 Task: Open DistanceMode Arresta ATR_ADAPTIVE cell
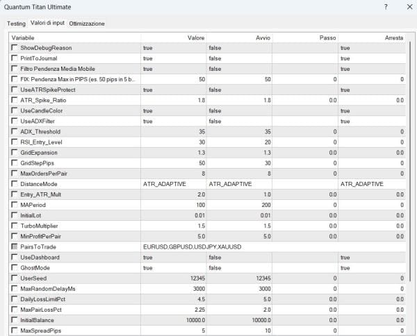[372, 184]
